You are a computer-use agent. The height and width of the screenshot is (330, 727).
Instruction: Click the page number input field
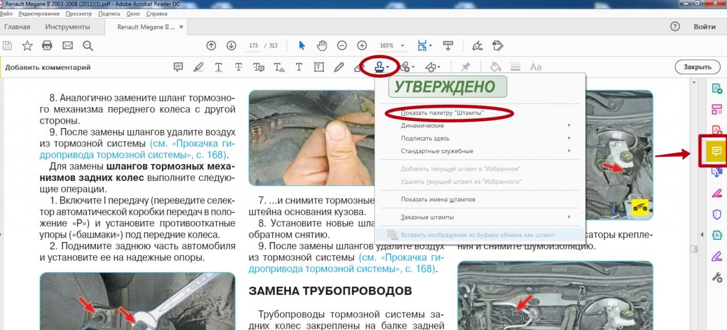click(x=253, y=46)
